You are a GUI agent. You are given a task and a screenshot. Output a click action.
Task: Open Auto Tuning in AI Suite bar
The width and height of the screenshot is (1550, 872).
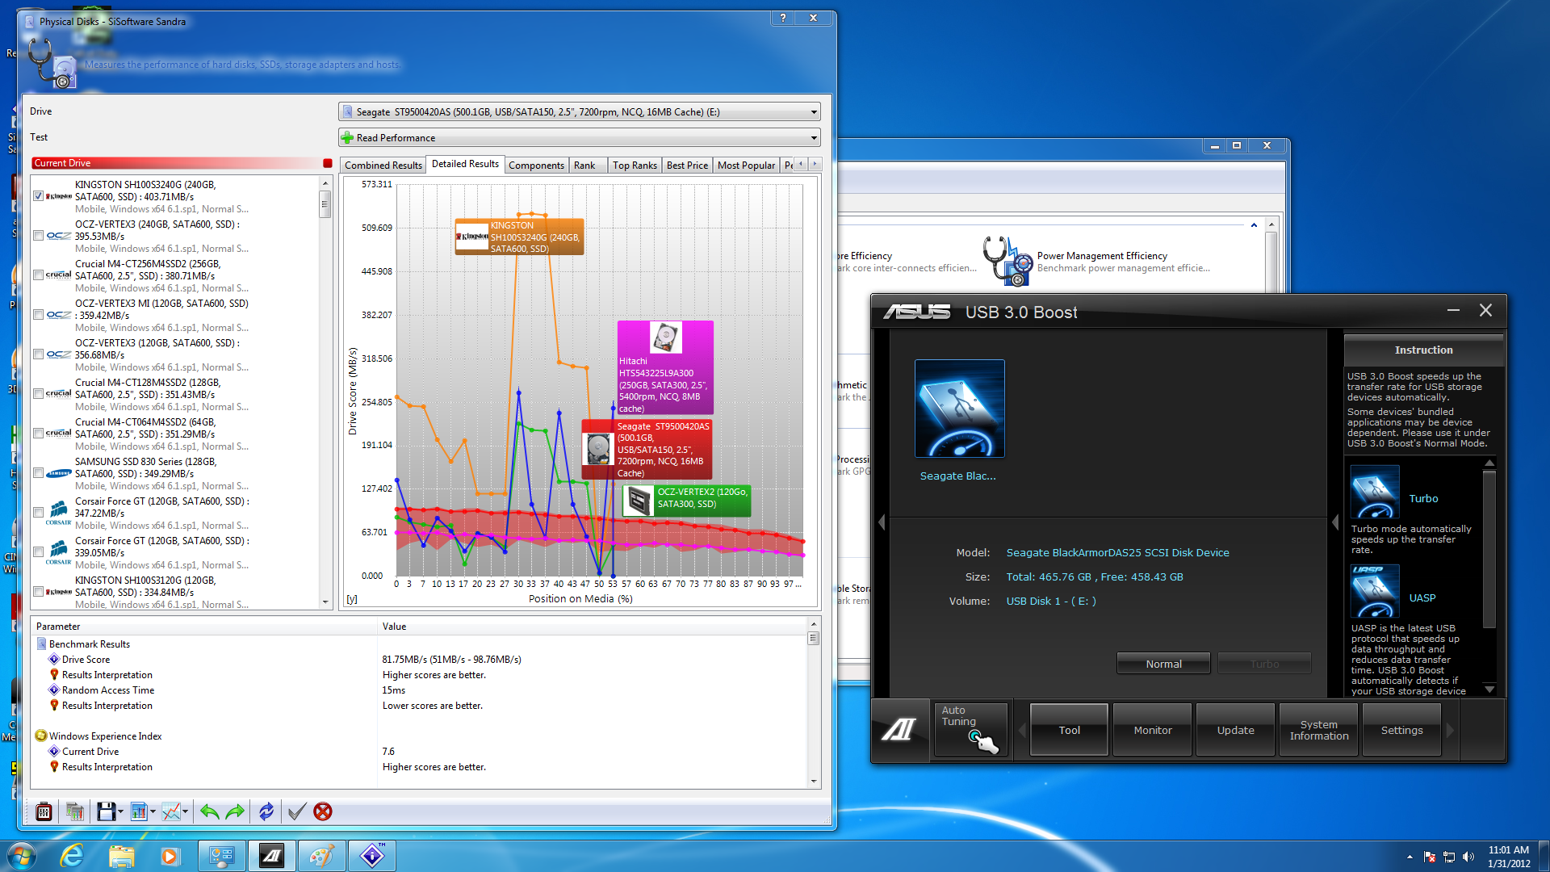click(x=971, y=729)
